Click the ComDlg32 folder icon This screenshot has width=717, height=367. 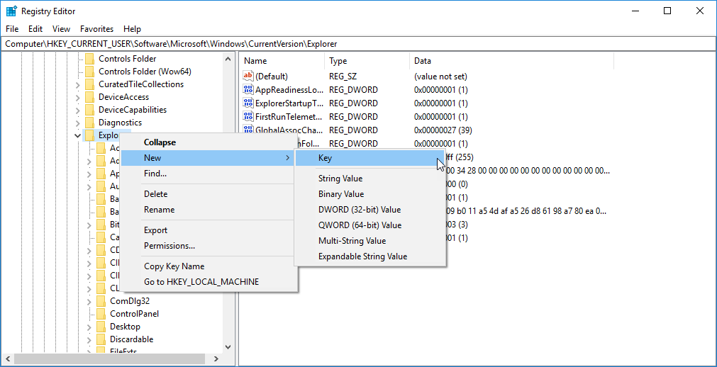click(101, 300)
